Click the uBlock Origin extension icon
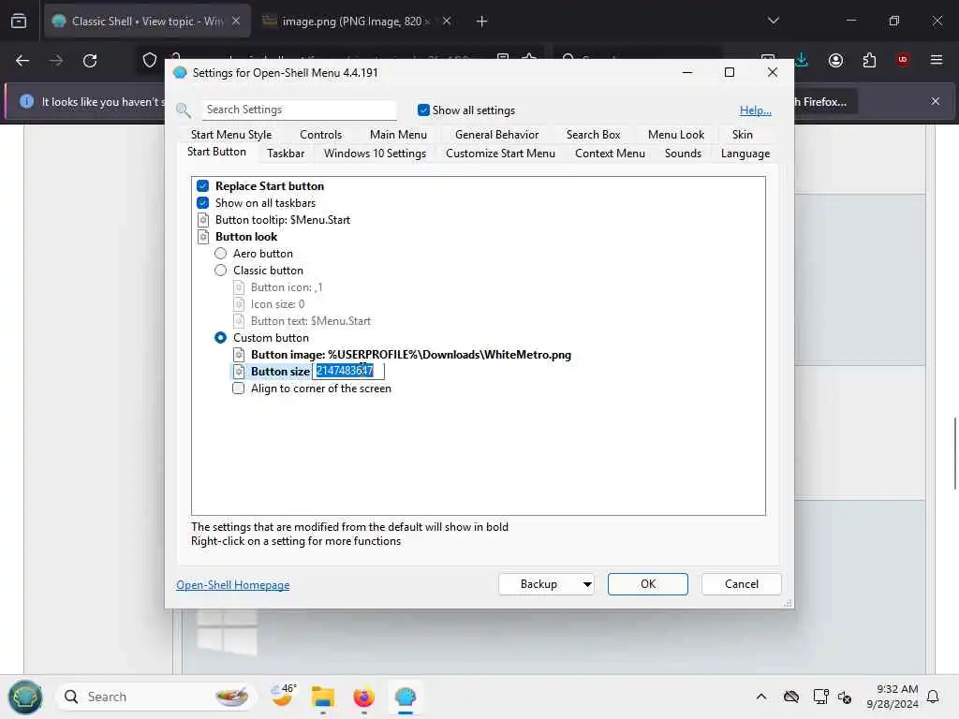Screen dimensions: 959x719 [x=902, y=60]
